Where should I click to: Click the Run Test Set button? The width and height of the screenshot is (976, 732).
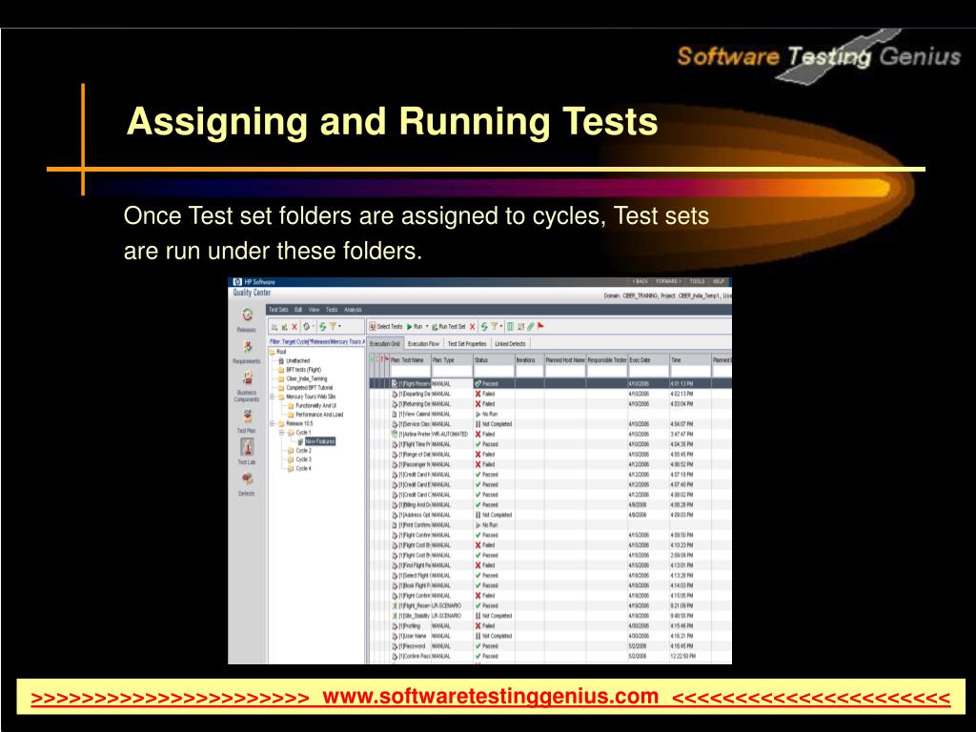coord(448,326)
